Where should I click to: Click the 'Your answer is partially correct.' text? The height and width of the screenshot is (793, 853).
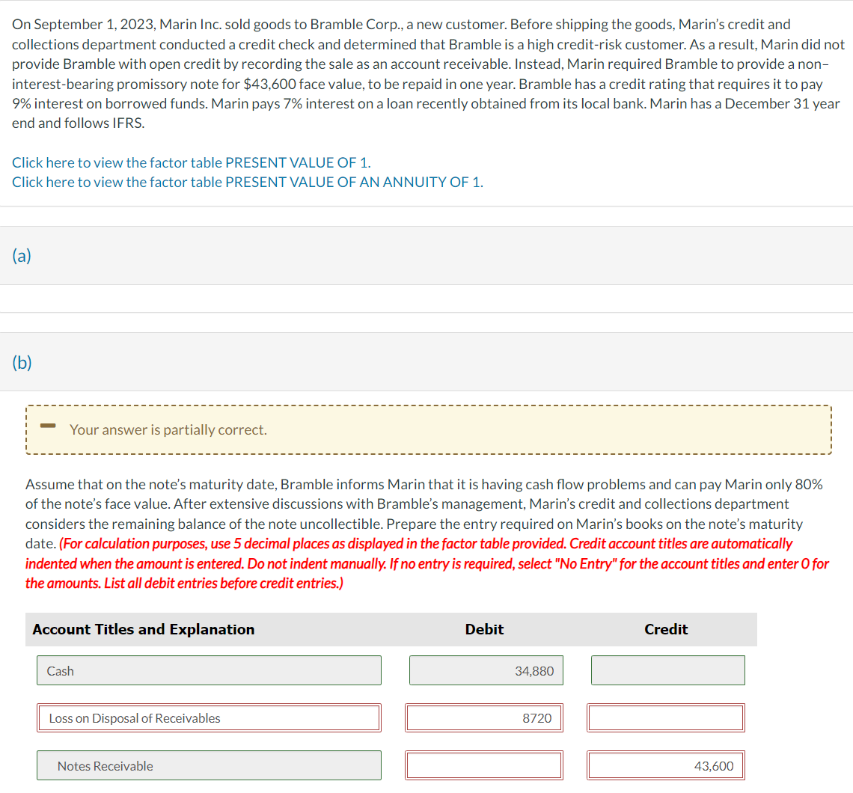click(168, 429)
